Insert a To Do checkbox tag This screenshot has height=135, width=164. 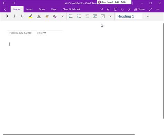(103, 16)
